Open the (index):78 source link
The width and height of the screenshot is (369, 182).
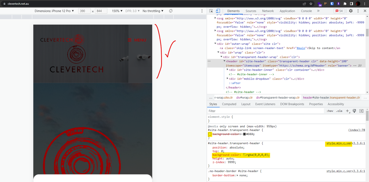pyautogui.click(x=357, y=130)
